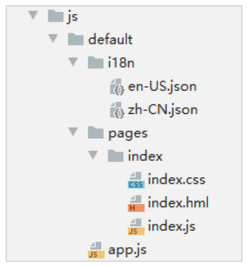Image resolution: width=247 pixels, height=266 pixels.
Task: Select the index folder label
Action: tap(145, 156)
